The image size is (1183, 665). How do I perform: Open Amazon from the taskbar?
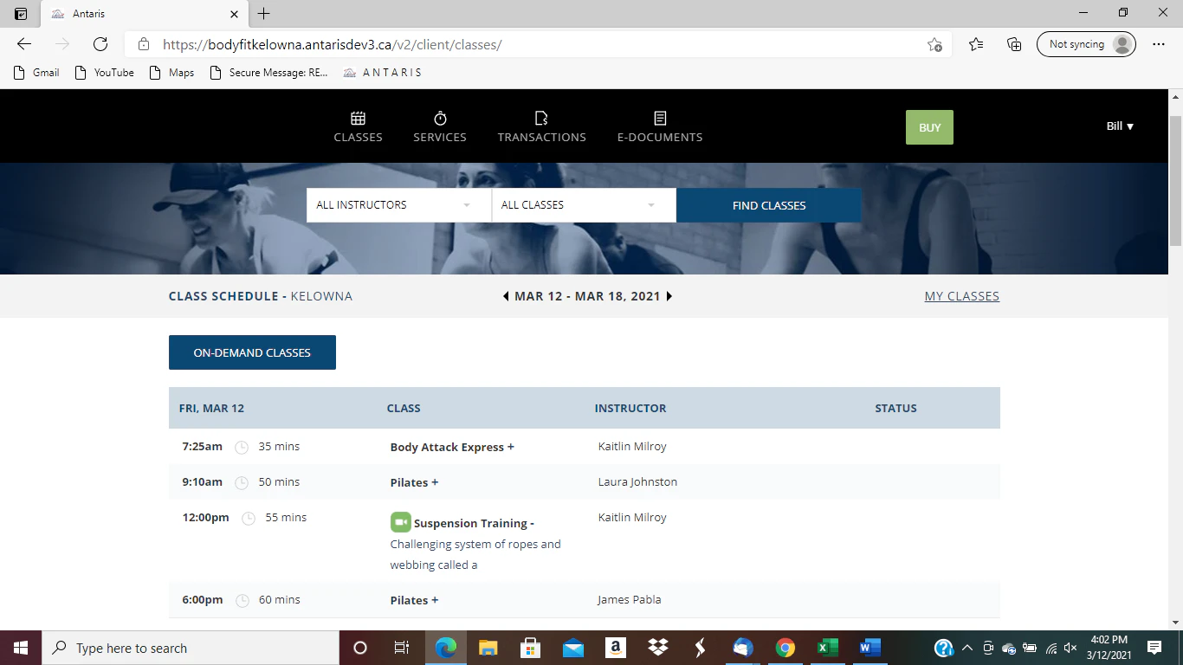pyautogui.click(x=616, y=648)
